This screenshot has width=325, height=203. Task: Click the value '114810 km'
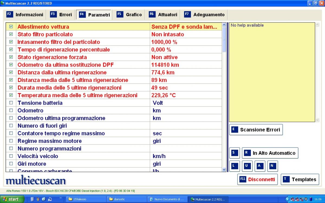(165, 65)
